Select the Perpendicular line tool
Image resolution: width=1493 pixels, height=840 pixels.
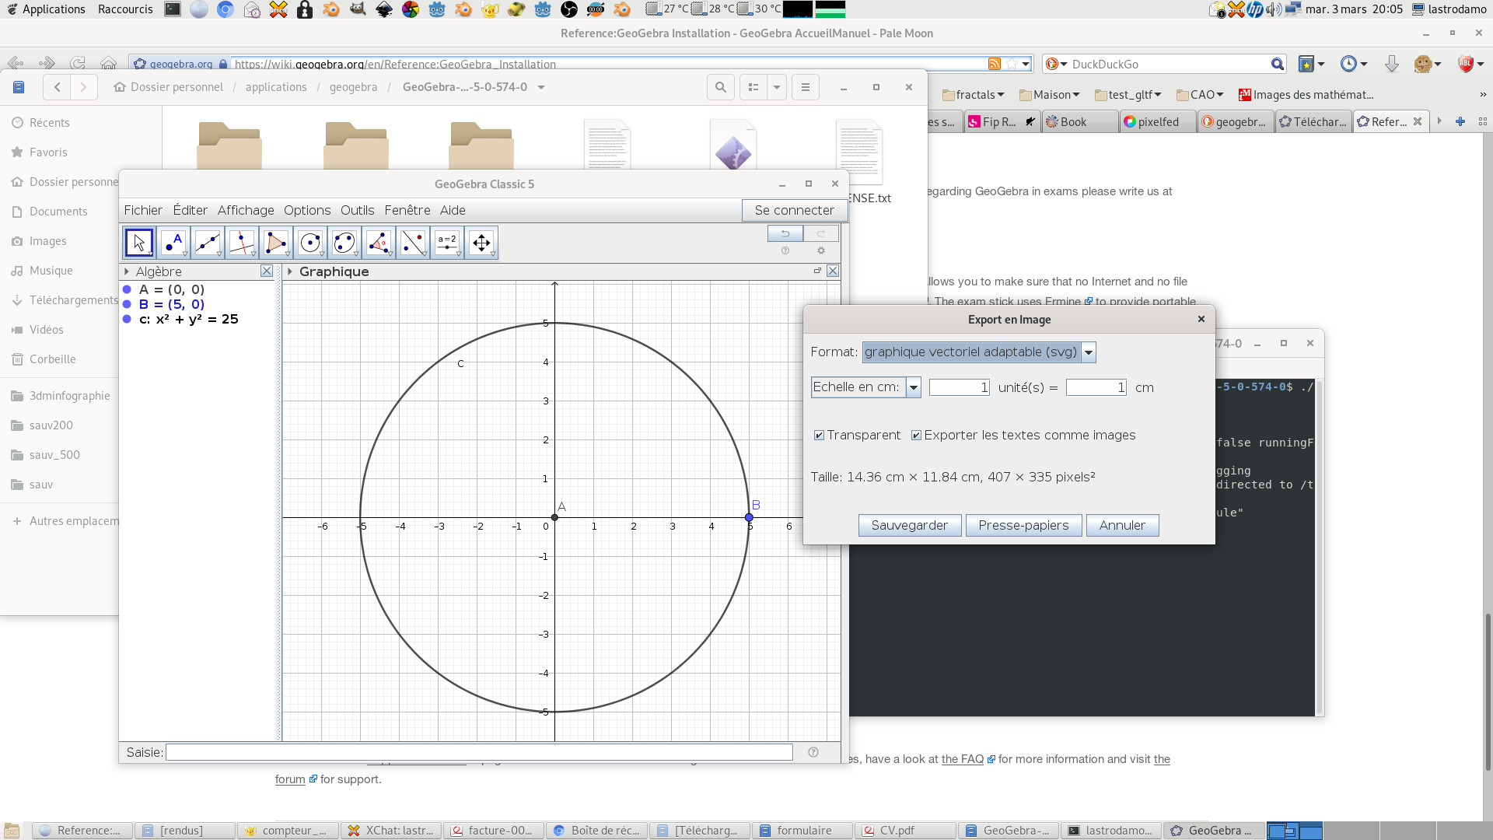(242, 243)
